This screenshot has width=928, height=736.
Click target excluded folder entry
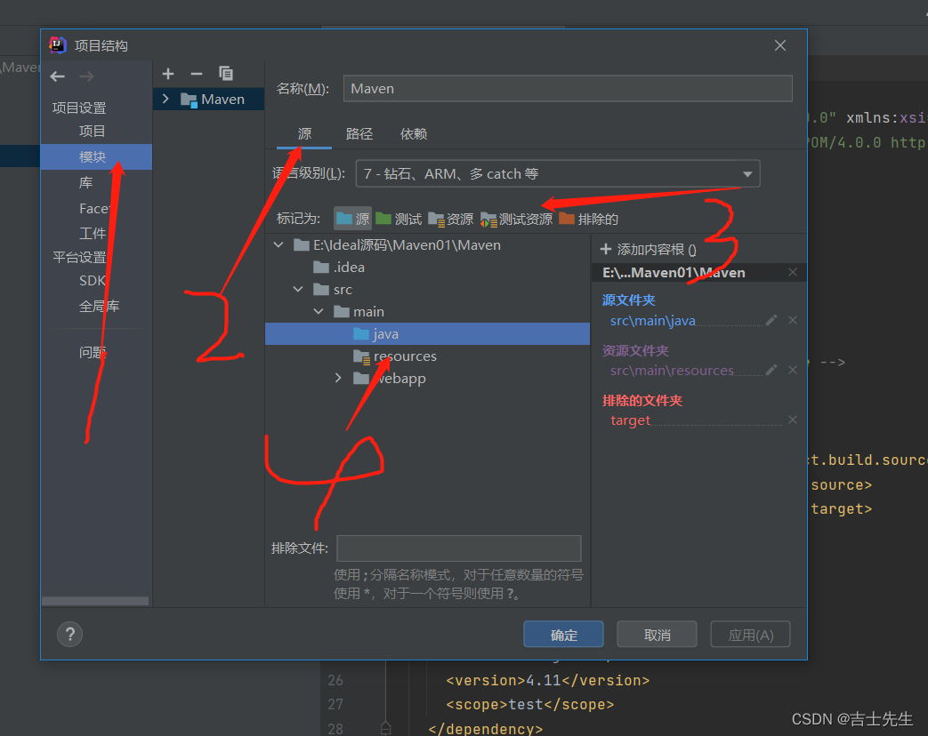click(x=630, y=420)
